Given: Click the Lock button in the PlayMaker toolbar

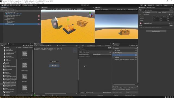Looking at the screenshot, I should [x=60, y=46].
